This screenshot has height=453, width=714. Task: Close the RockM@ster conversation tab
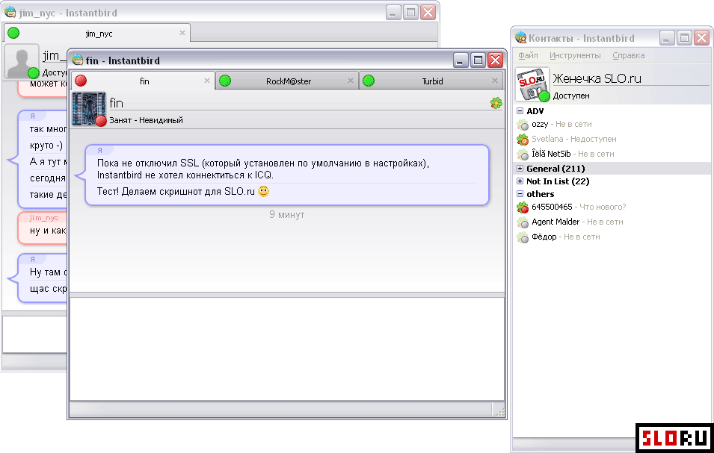pos(350,81)
